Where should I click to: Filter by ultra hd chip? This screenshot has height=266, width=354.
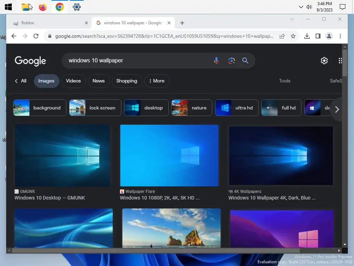click(x=236, y=108)
